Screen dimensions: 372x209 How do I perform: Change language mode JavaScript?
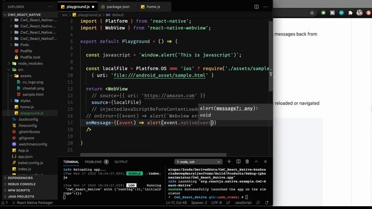[243, 203]
